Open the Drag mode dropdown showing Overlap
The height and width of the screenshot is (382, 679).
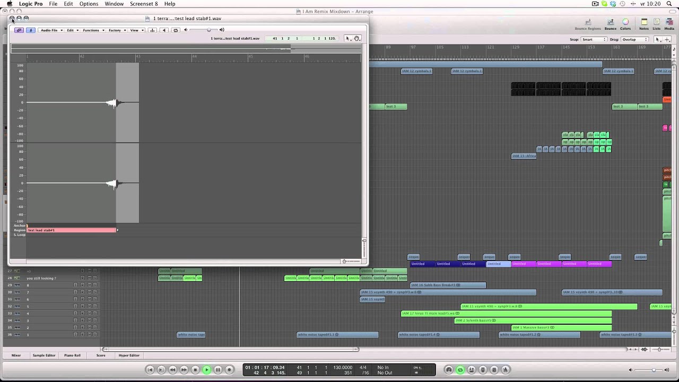634,39
